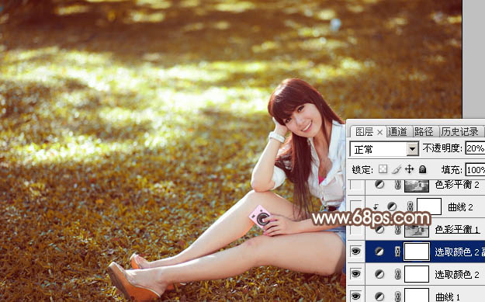Screen dimensions: 485x302
Task: Click mask link icon of 曲线 1
Action: 398,296
